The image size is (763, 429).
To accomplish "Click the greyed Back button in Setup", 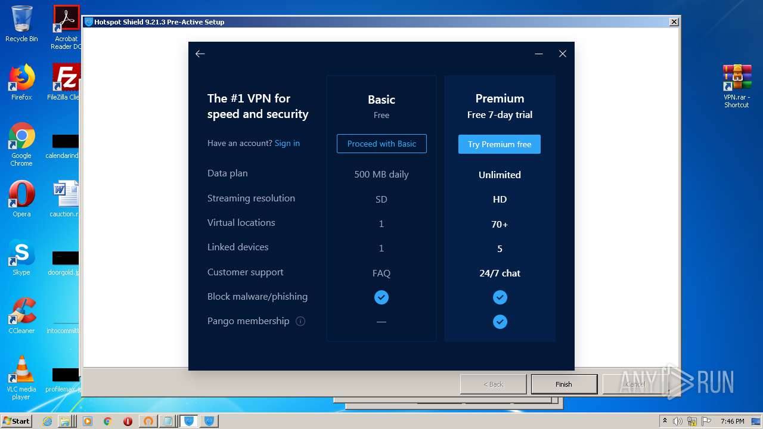I will tap(493, 384).
